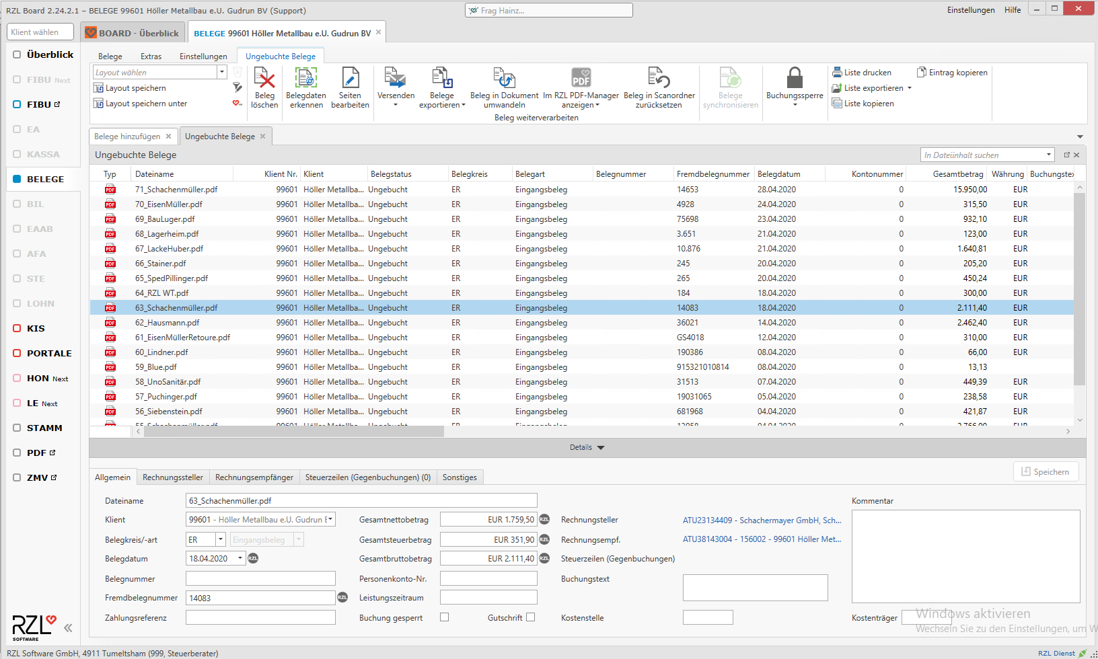Click Liste drucken printer icon
This screenshot has height=659, width=1098.
pyautogui.click(x=837, y=73)
